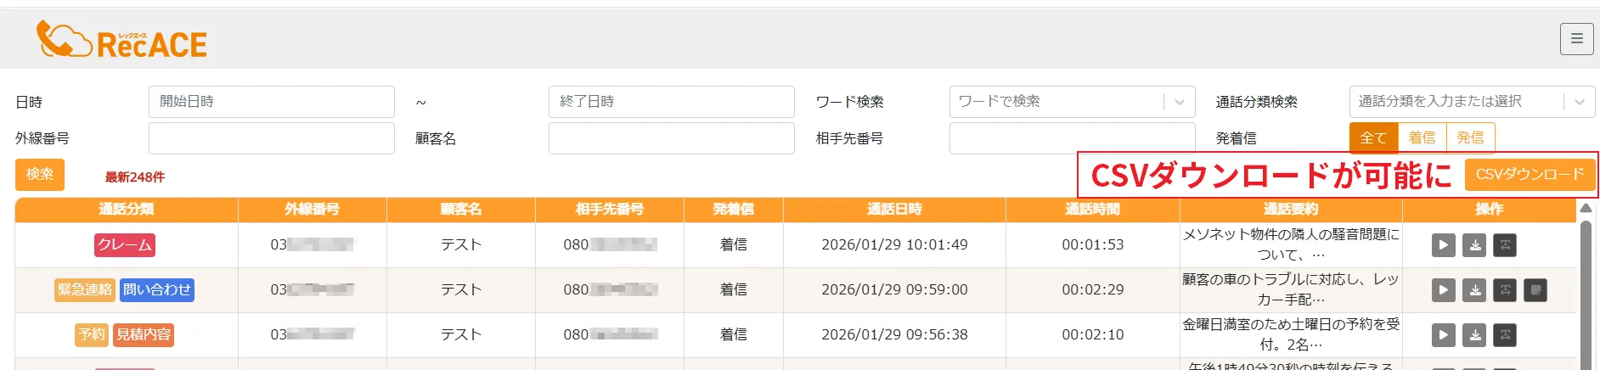Image resolution: width=1600 pixels, height=370 pixels.
Task: Select the 全て call direction filter
Action: click(1372, 137)
